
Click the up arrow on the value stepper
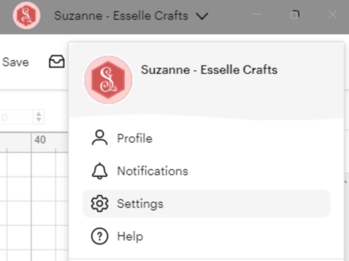(39, 114)
